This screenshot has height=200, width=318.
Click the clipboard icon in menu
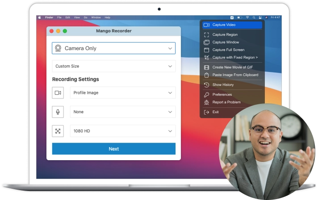[206, 75]
